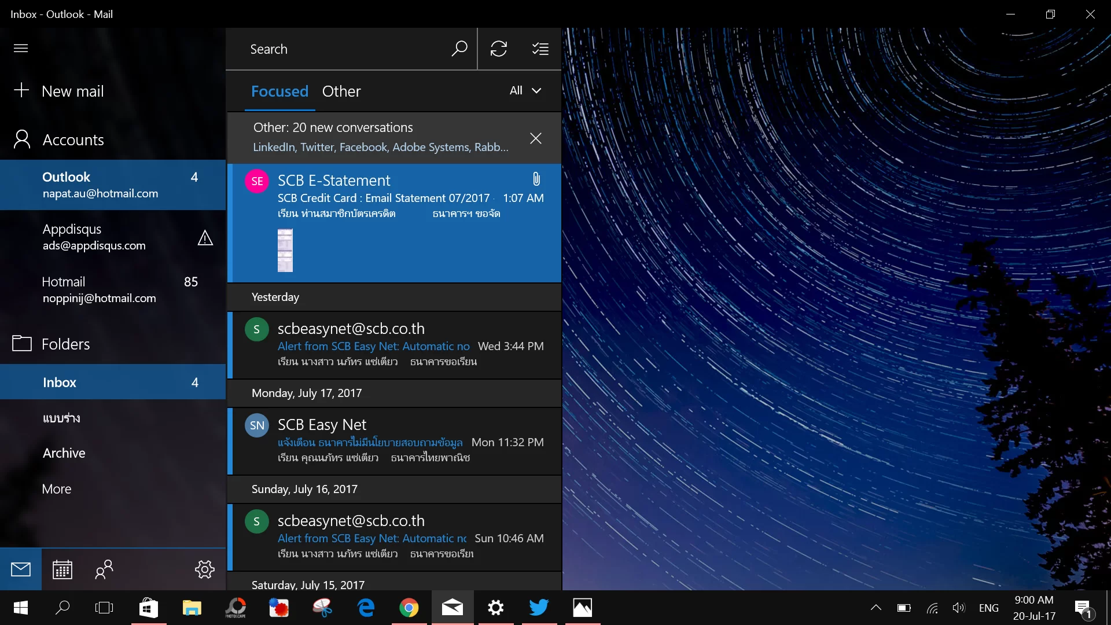Switch to Calendar app icon

pyautogui.click(x=62, y=569)
